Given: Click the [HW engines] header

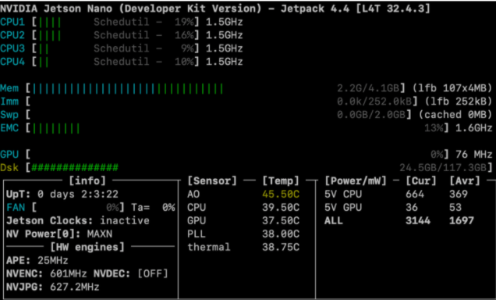Looking at the screenshot, I should [x=87, y=247].
